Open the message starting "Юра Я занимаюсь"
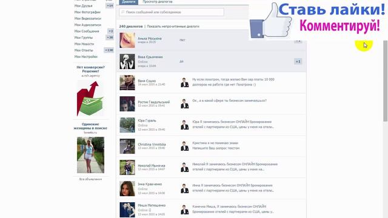This screenshot has width=388, height=218. click(233, 124)
